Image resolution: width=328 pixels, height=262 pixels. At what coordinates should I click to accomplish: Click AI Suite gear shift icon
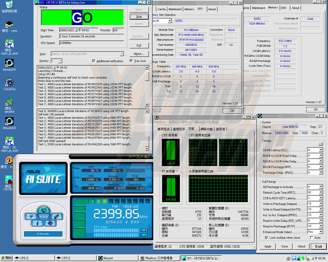(31, 216)
